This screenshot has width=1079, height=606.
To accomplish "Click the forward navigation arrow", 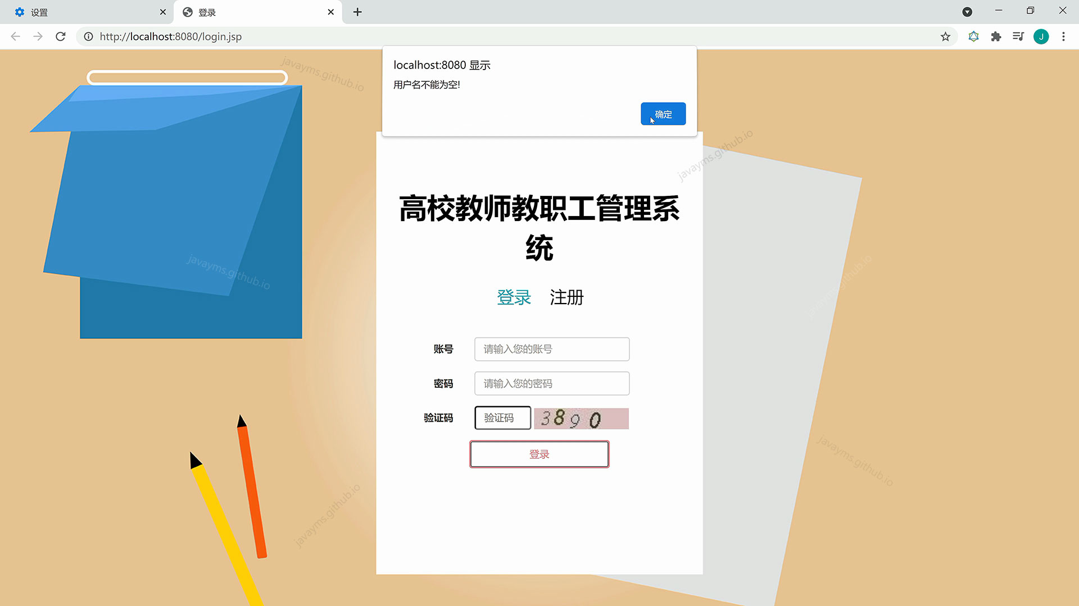I will tap(38, 36).
